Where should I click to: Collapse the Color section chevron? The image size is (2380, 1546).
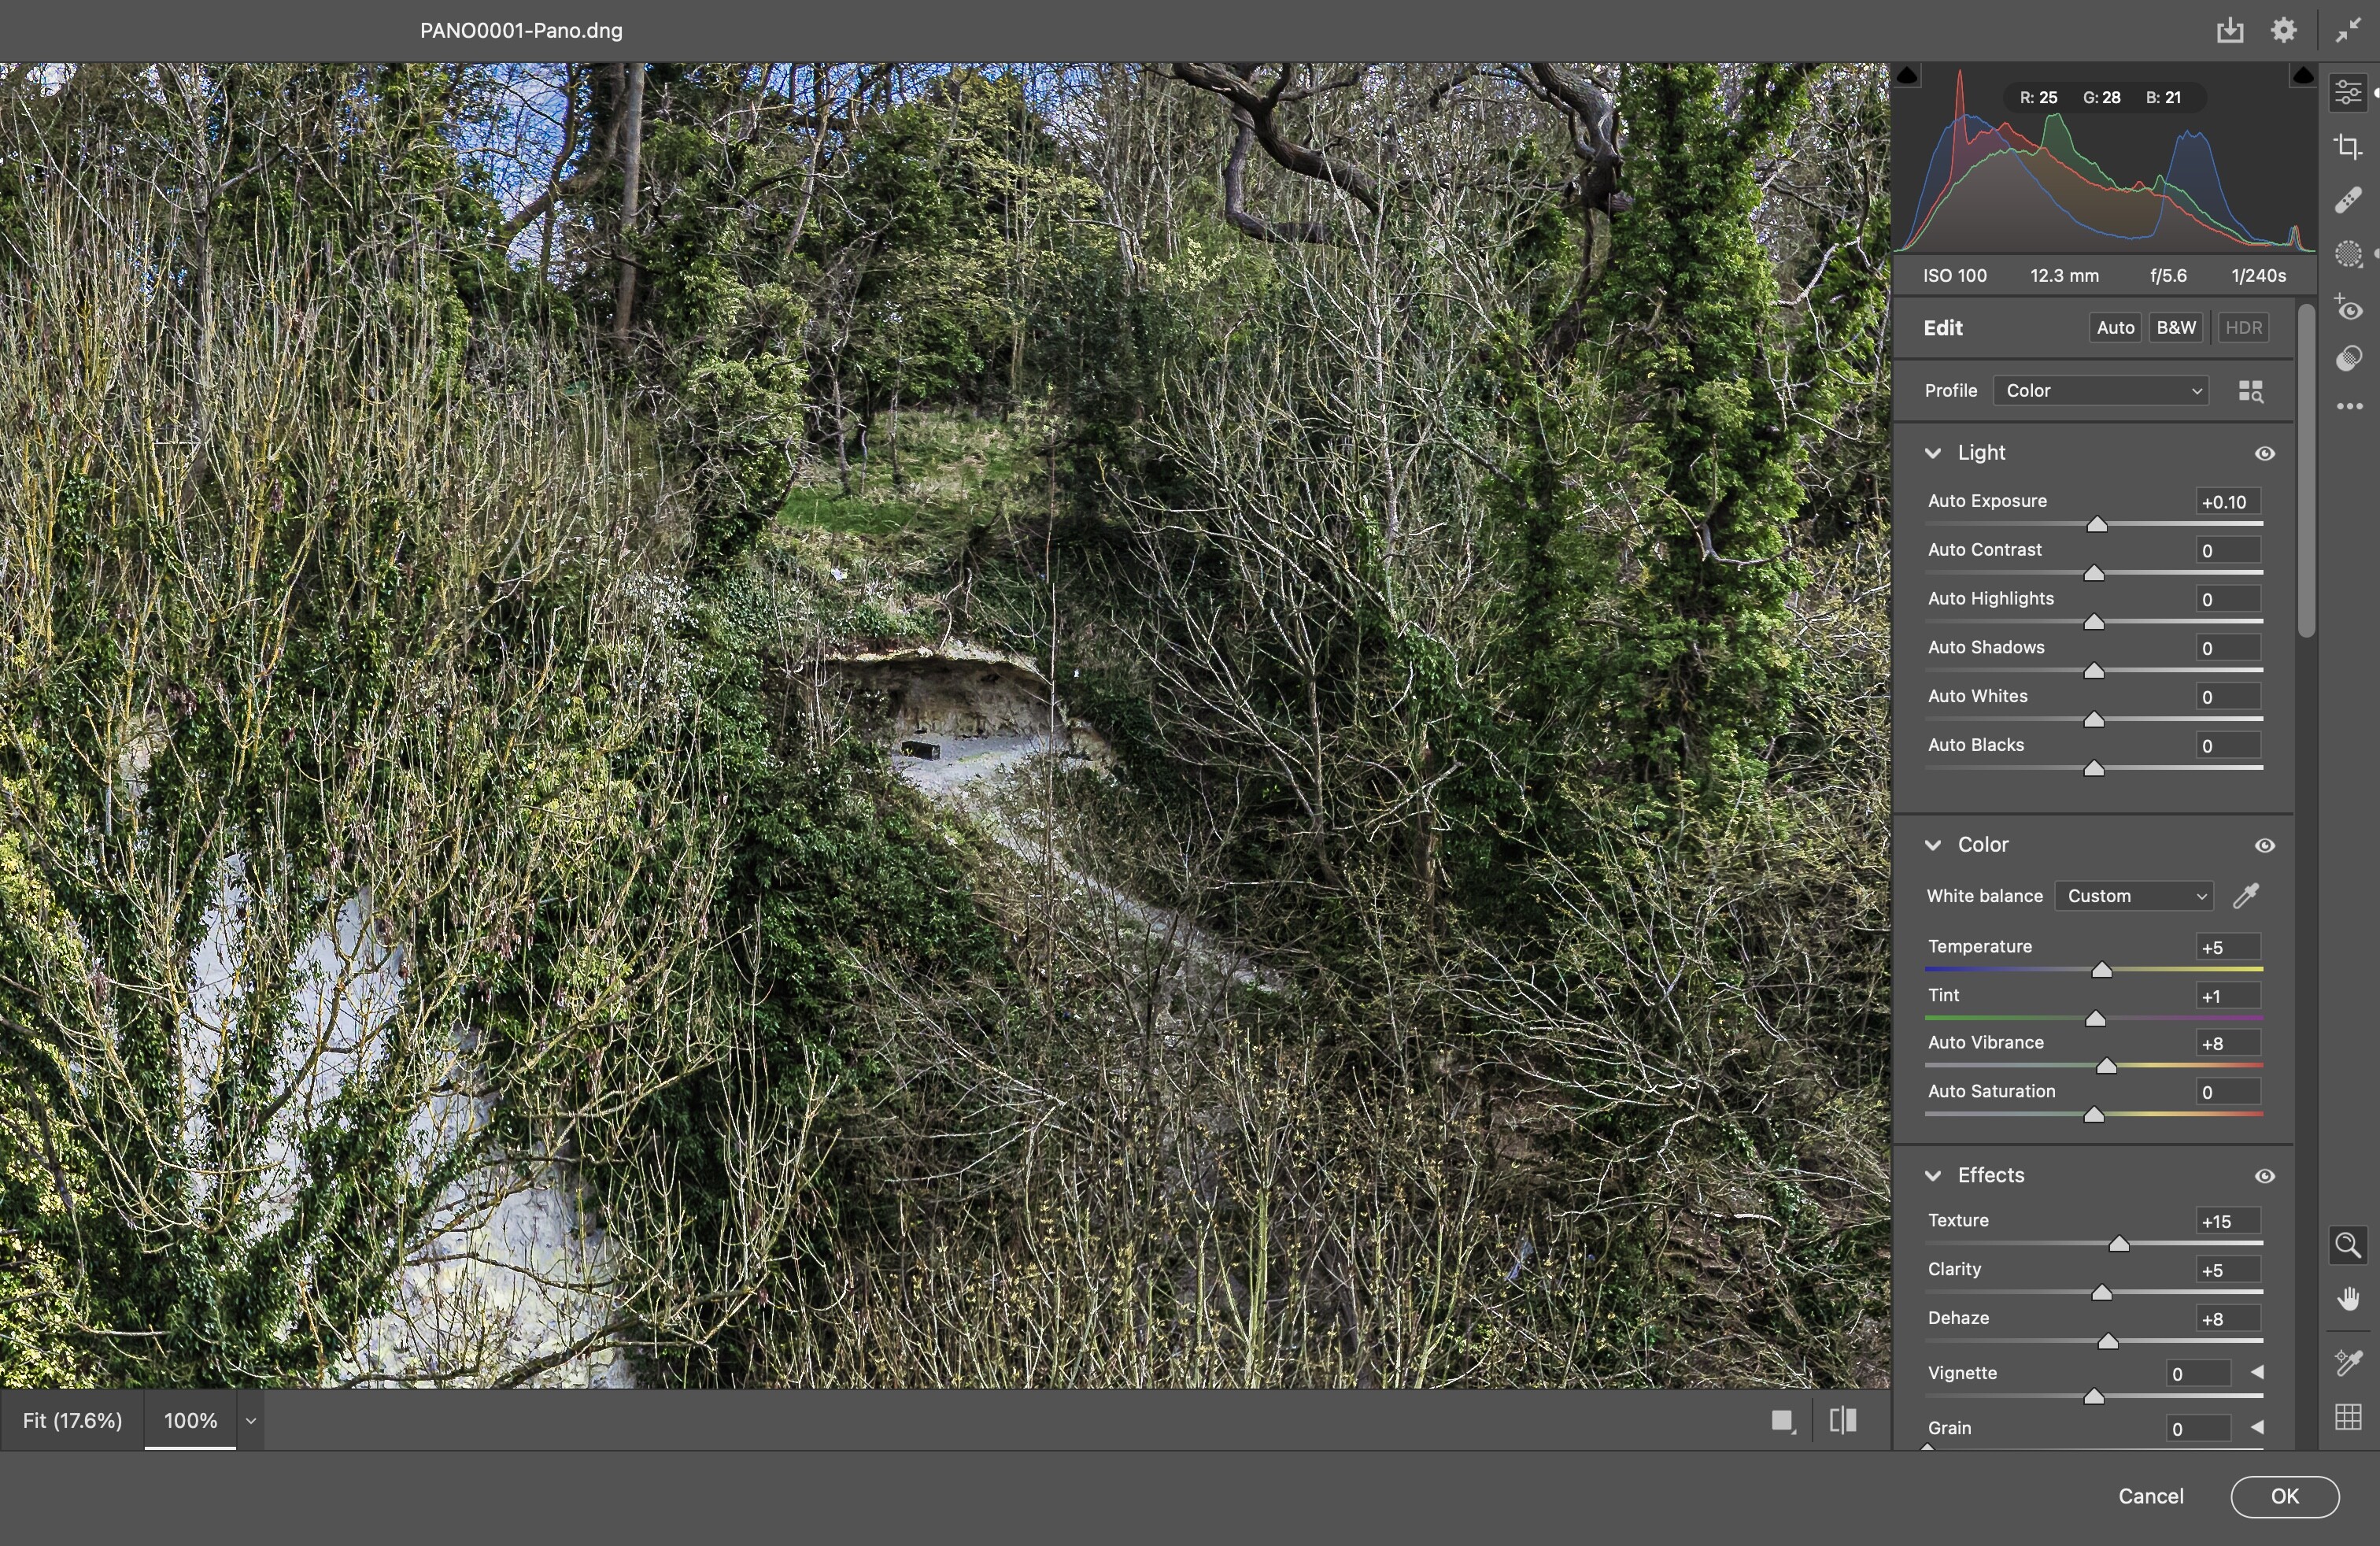[1933, 845]
